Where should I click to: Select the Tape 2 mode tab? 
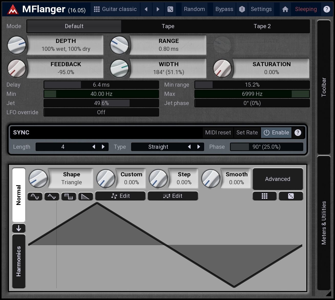(x=262, y=26)
